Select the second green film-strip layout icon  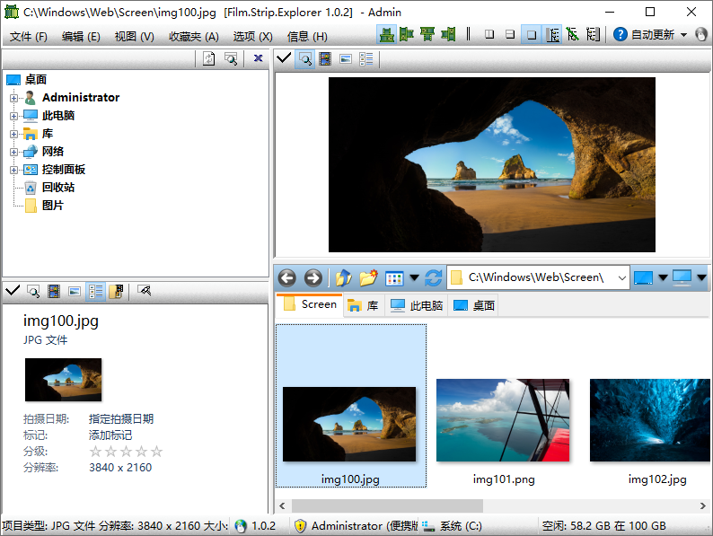click(x=407, y=34)
